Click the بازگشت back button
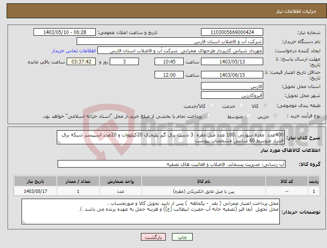 click(x=153, y=237)
